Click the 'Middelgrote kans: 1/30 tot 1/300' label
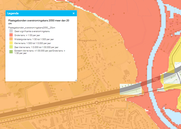The width and height of the screenshot is (181, 129). [34, 39]
